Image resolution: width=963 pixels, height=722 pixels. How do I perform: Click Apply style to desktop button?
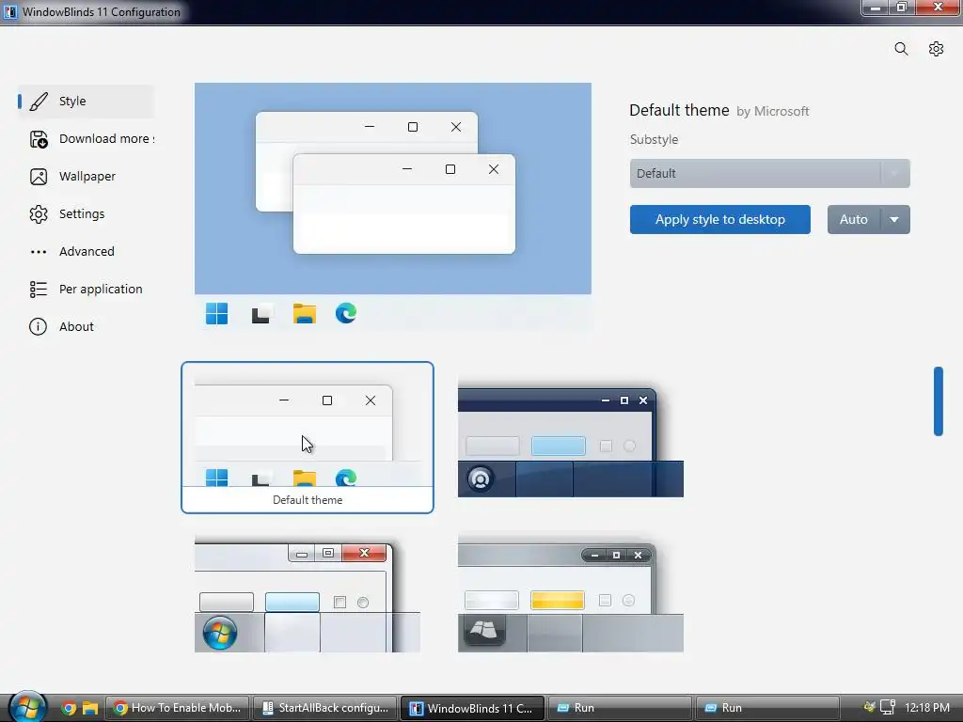[719, 219]
